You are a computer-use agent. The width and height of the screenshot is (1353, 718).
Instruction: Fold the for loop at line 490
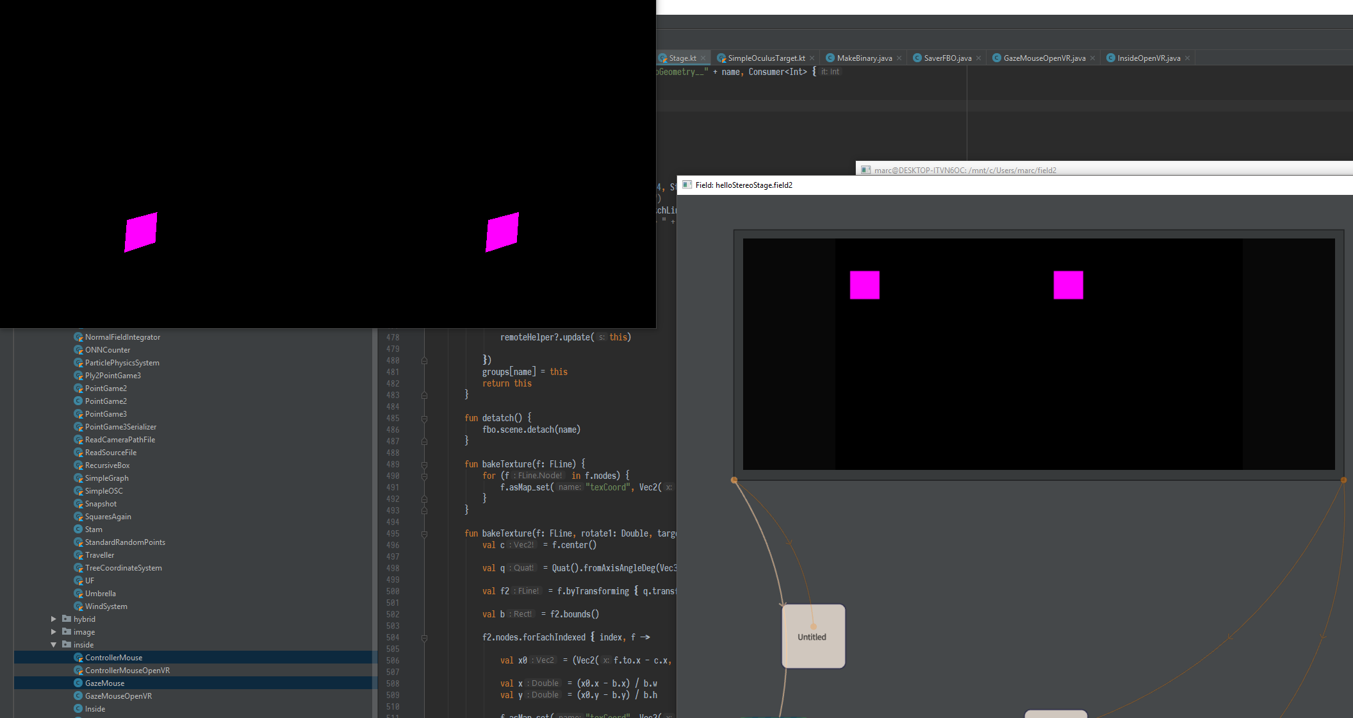coord(424,476)
